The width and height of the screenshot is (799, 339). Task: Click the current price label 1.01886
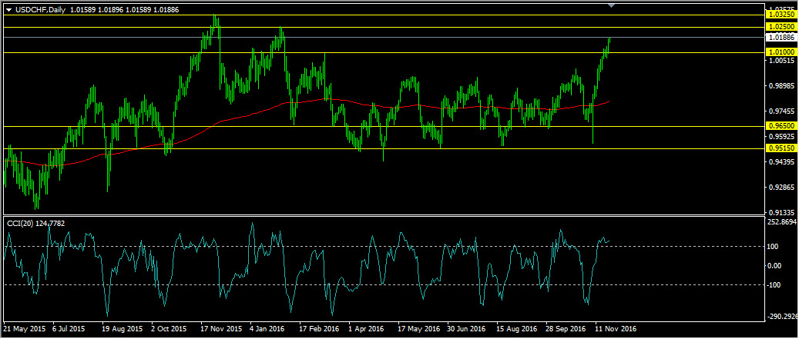(782, 37)
